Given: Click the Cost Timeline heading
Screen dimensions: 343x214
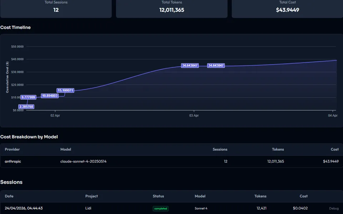Looking at the screenshot, I should [x=15, y=27].
